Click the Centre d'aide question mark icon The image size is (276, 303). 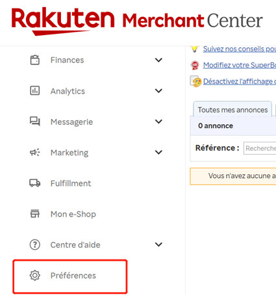click(x=35, y=244)
